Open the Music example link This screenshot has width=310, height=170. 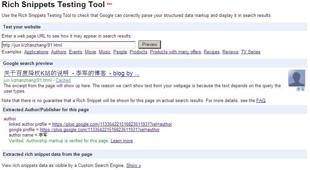coord(105,52)
